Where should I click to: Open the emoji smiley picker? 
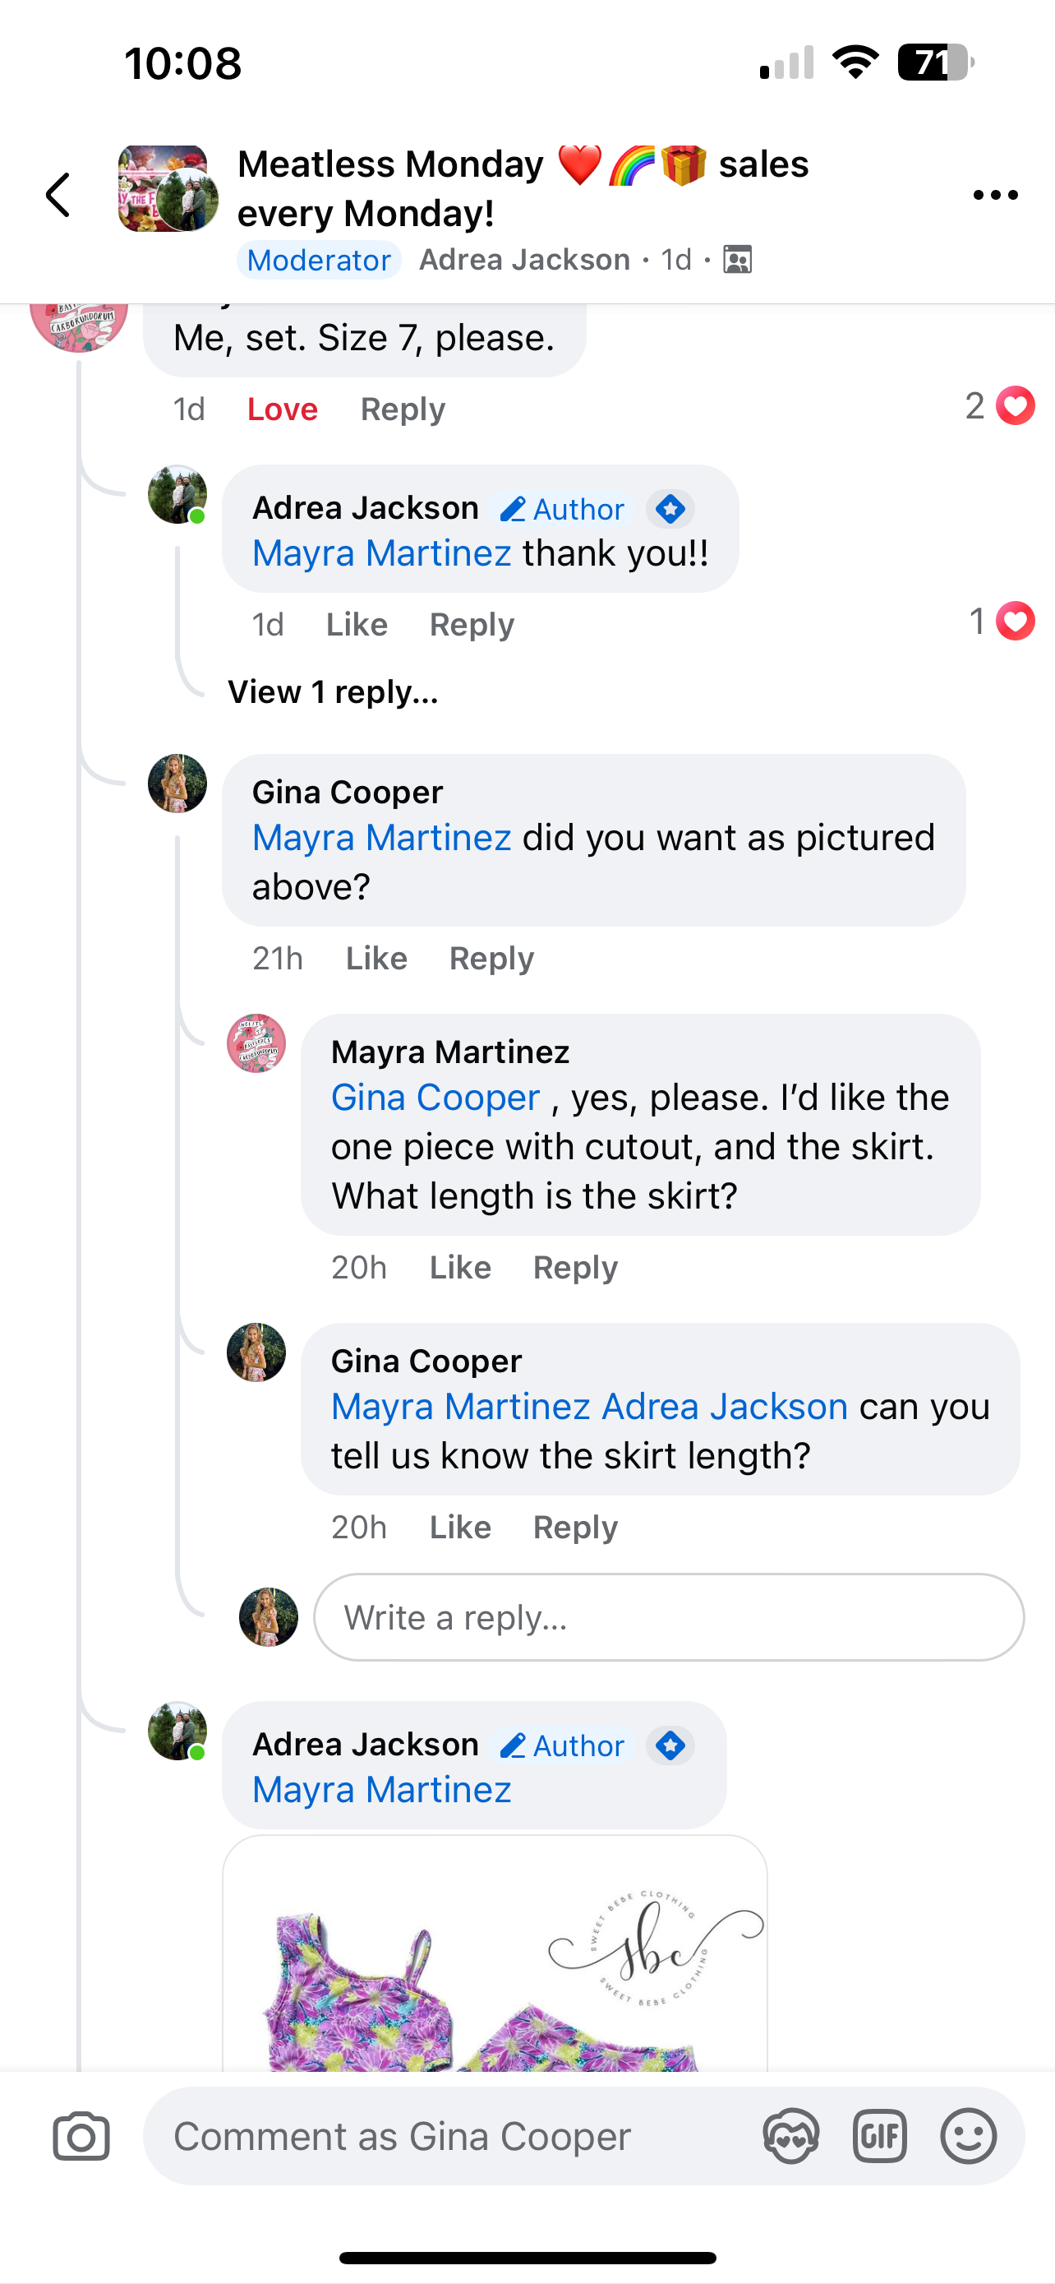(968, 2136)
